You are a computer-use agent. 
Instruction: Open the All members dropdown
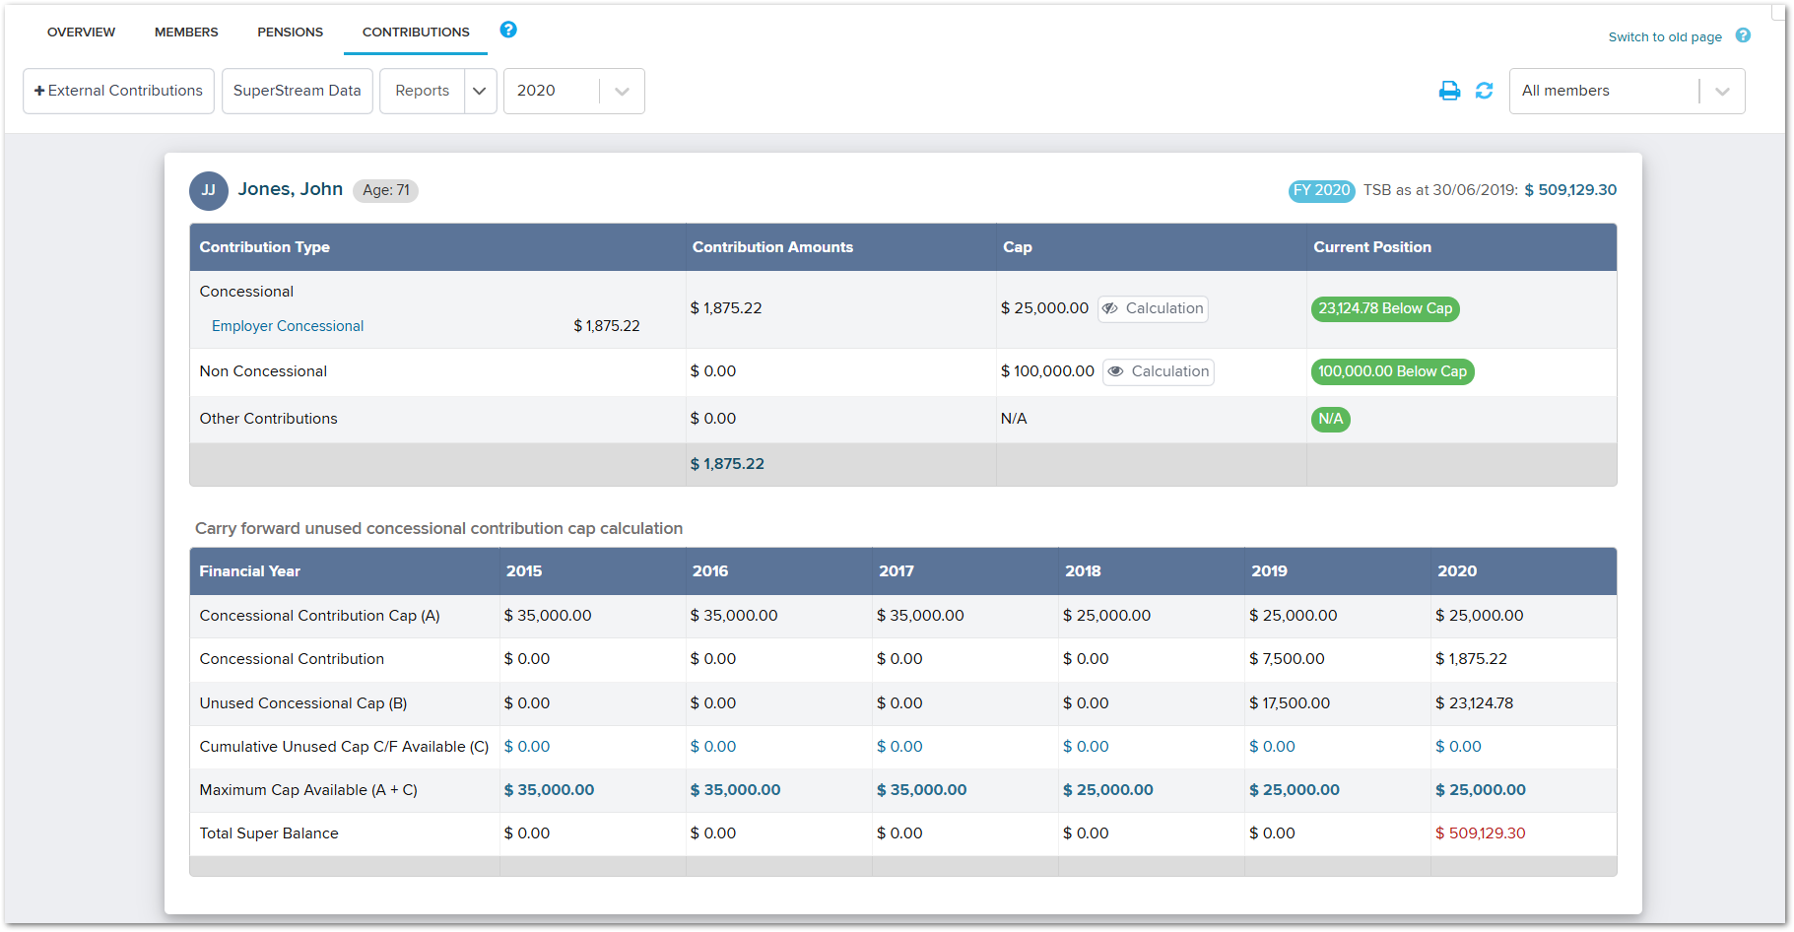(1722, 91)
